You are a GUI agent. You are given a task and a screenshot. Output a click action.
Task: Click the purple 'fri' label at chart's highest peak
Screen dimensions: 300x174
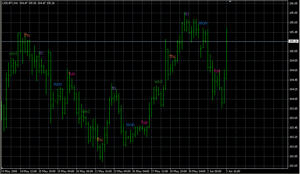(x=187, y=14)
